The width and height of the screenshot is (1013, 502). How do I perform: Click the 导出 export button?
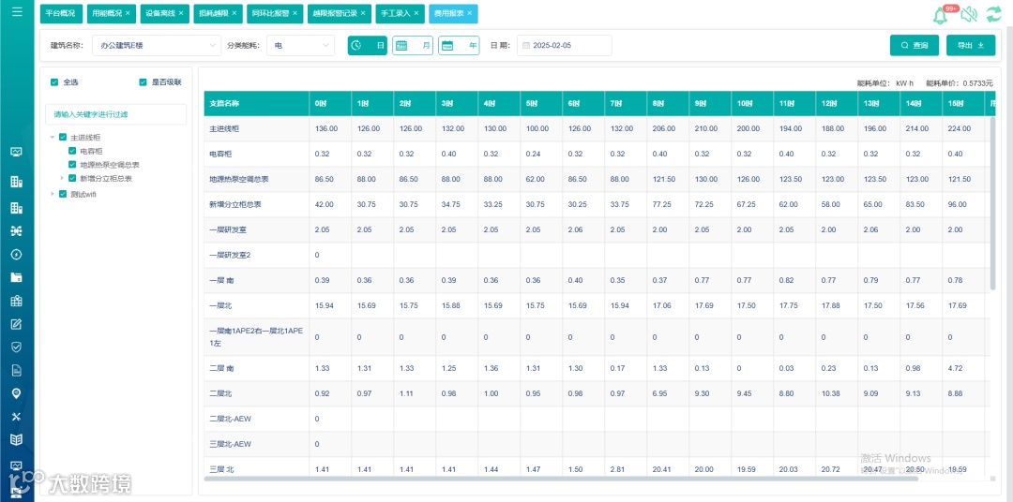(x=971, y=45)
